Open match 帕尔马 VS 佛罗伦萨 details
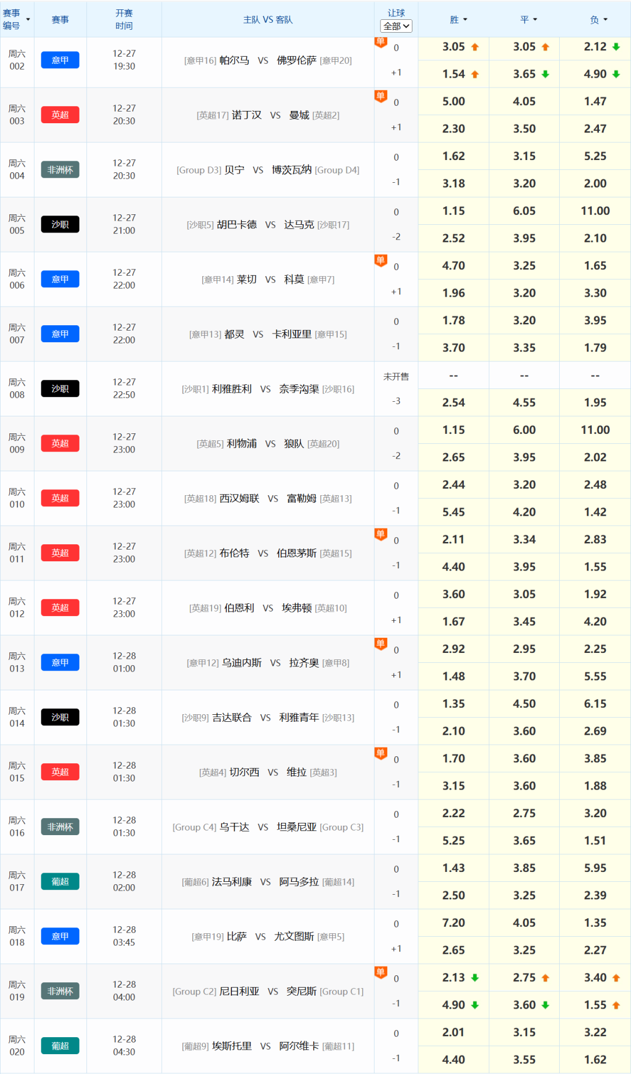Image resolution: width=631 pixels, height=1074 pixels. click(268, 60)
